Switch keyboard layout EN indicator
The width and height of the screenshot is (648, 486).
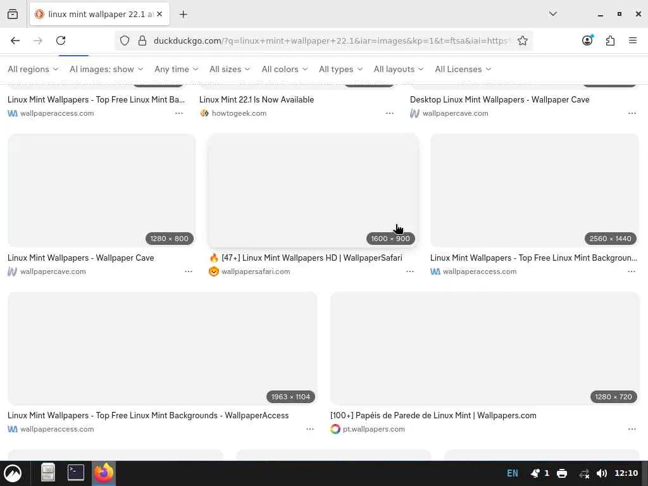point(513,473)
